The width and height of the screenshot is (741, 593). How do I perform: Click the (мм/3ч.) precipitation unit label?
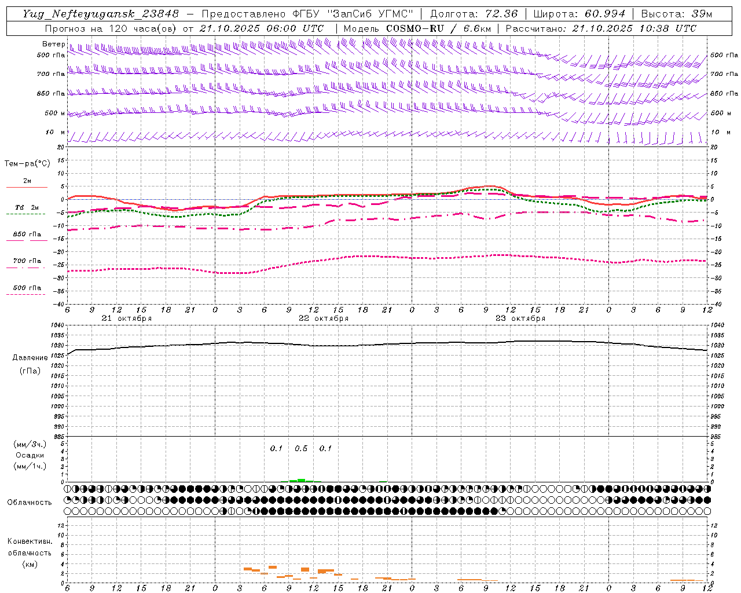pyautogui.click(x=30, y=444)
